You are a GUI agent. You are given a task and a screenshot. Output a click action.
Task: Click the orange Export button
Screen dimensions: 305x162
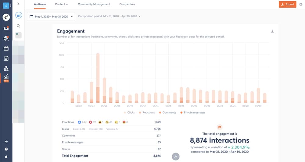pyautogui.click(x=287, y=4)
